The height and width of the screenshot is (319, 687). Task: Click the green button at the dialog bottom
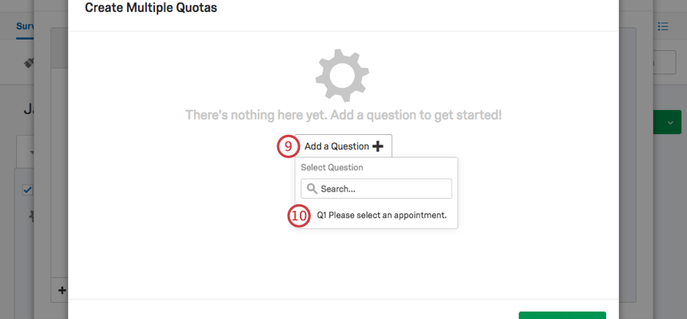[563, 316]
